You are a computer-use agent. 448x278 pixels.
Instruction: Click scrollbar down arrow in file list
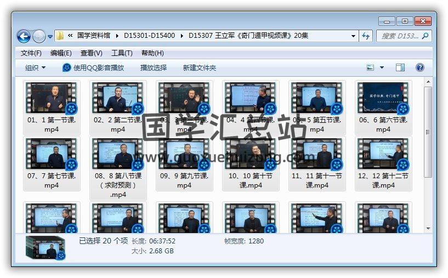tap(428, 229)
